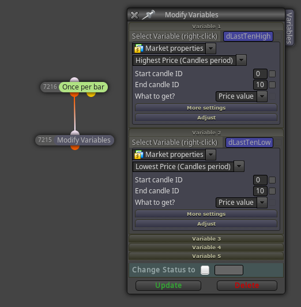Edit Start candle ID value in Variable 2
The height and width of the screenshot is (307, 301).
[x=260, y=180]
